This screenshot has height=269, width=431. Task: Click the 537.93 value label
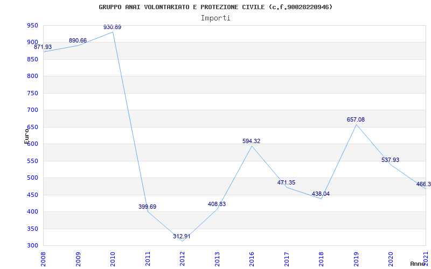click(390, 160)
